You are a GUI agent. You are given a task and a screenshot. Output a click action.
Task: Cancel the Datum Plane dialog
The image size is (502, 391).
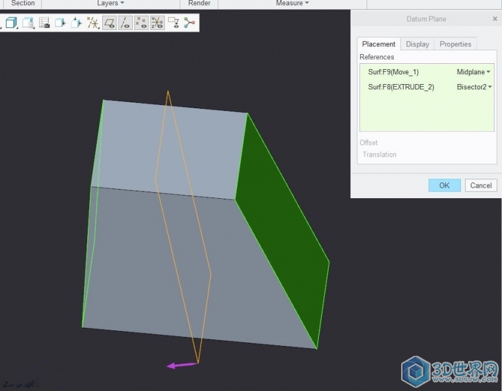481,185
